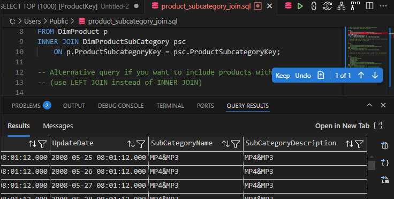Undo the suggested code changes
Viewport: 394px width, 199px height.
pyautogui.click(x=303, y=75)
